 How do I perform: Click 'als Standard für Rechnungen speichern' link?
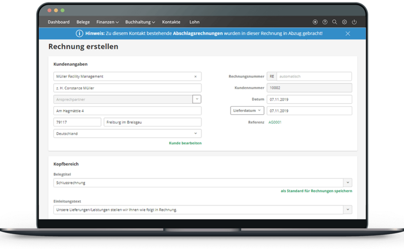[x=316, y=191]
